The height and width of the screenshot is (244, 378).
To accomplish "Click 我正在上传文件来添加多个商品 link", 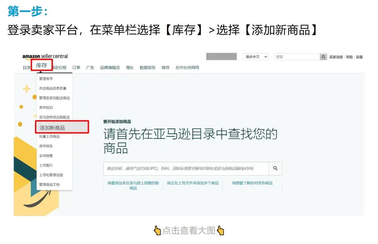I will pos(192,183).
